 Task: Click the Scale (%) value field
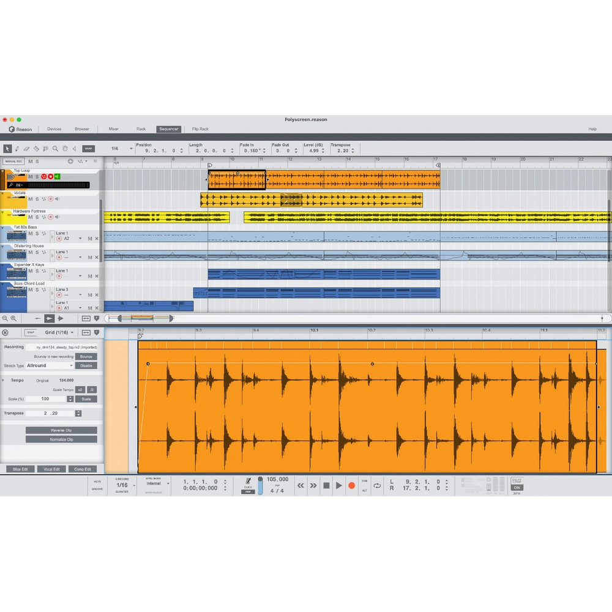click(46, 399)
